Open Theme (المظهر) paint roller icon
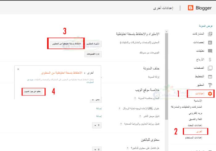216x151 pixels. pos(210,85)
